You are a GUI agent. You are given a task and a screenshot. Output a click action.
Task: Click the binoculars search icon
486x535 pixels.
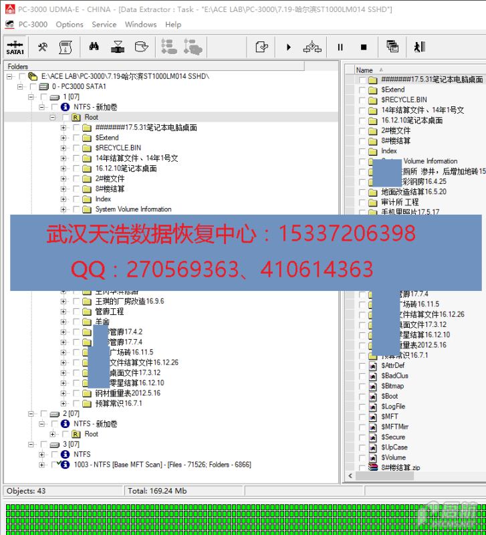click(94, 47)
